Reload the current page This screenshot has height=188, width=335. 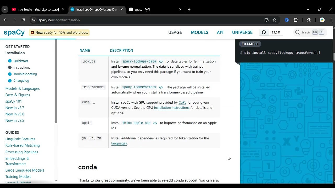coord(23,20)
